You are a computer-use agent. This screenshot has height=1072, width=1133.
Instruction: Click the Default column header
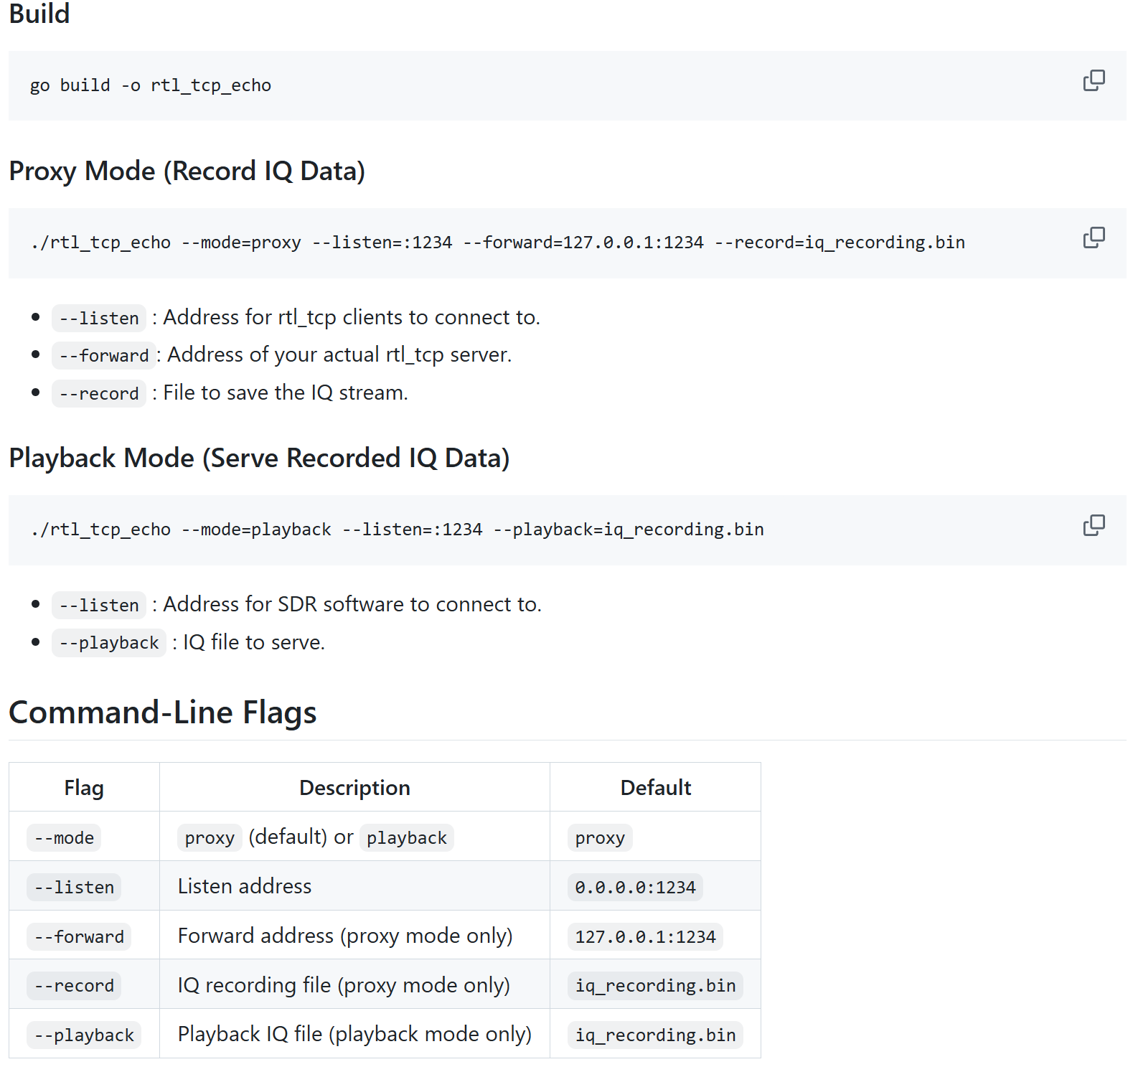point(656,788)
